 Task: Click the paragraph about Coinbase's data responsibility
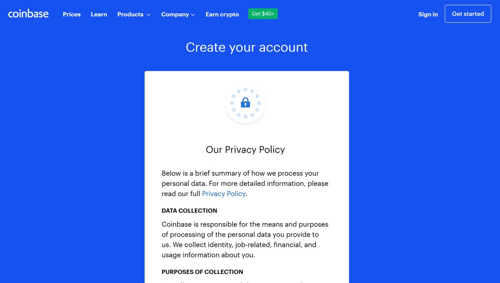tap(245, 240)
